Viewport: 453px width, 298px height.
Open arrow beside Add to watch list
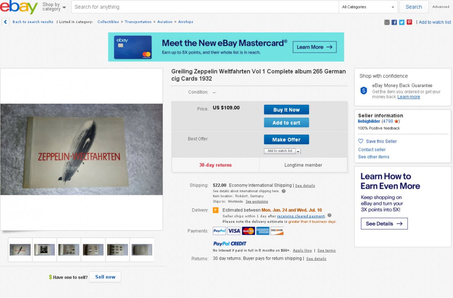298,151
